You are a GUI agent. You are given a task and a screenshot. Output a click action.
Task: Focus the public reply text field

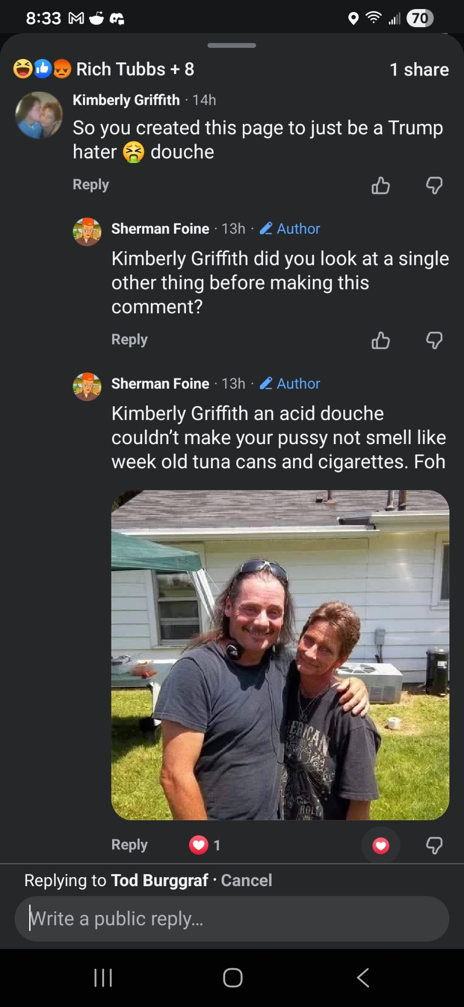(x=232, y=919)
